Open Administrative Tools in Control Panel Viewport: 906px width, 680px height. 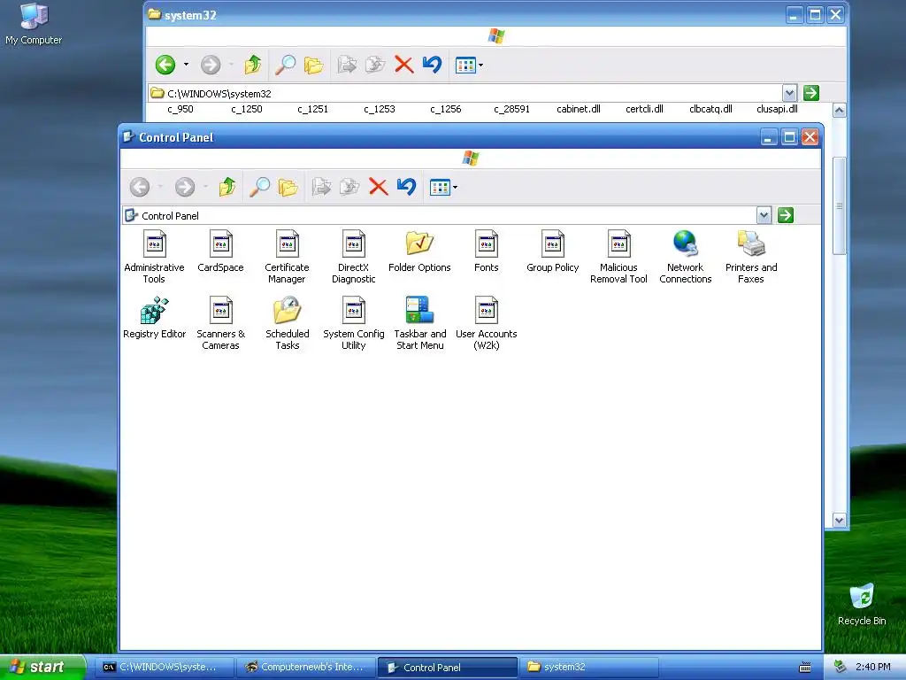click(x=154, y=257)
